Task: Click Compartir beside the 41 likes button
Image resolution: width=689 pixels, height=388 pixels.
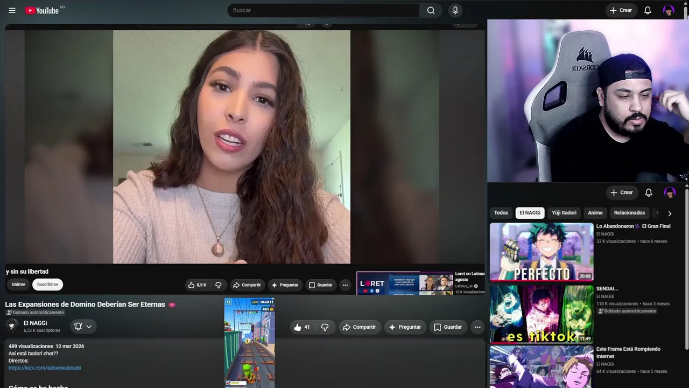Action: 360,327
